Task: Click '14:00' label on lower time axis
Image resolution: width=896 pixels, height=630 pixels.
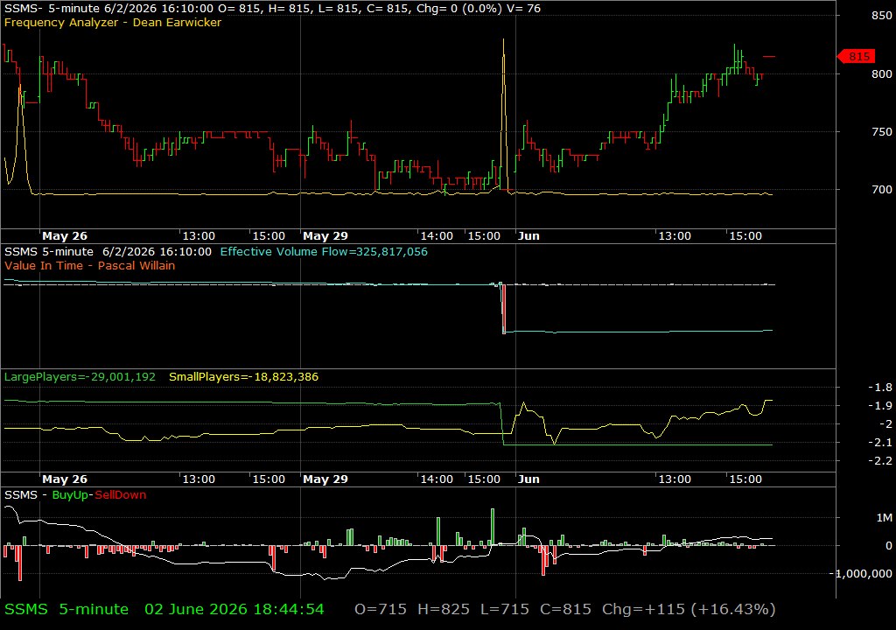Action: (x=437, y=479)
